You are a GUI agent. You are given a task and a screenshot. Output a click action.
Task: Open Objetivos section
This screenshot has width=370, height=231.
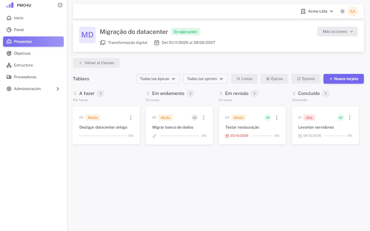point(33,53)
